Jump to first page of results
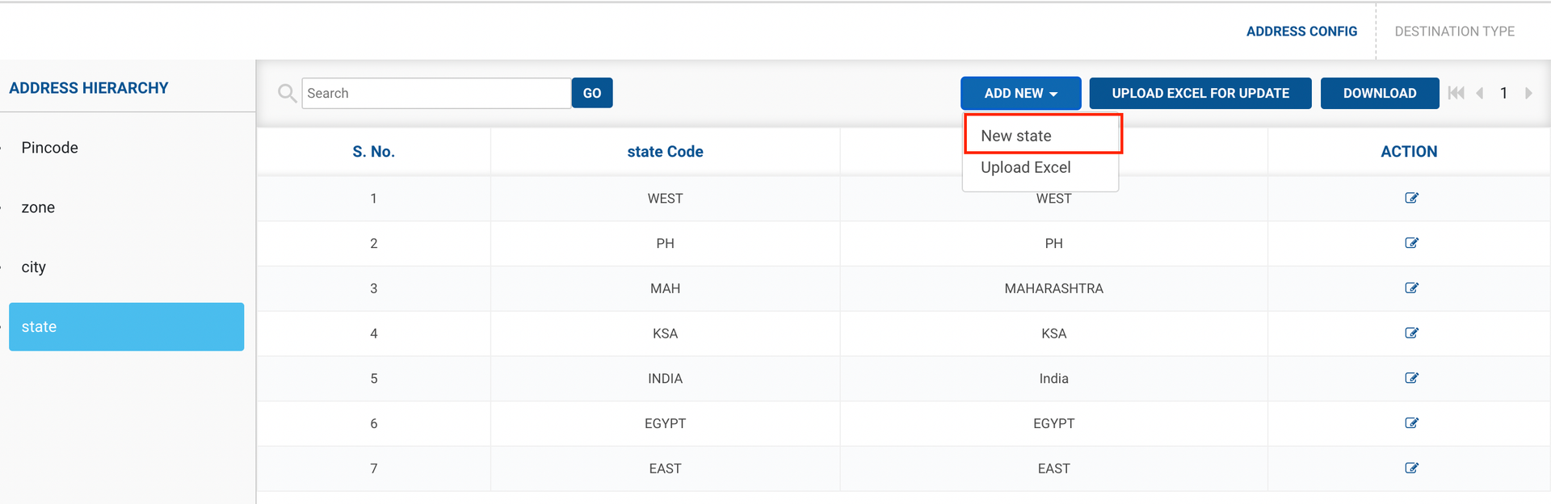 (x=1456, y=93)
